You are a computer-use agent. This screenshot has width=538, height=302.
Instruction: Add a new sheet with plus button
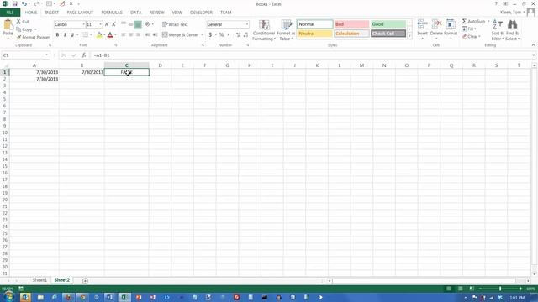point(85,281)
